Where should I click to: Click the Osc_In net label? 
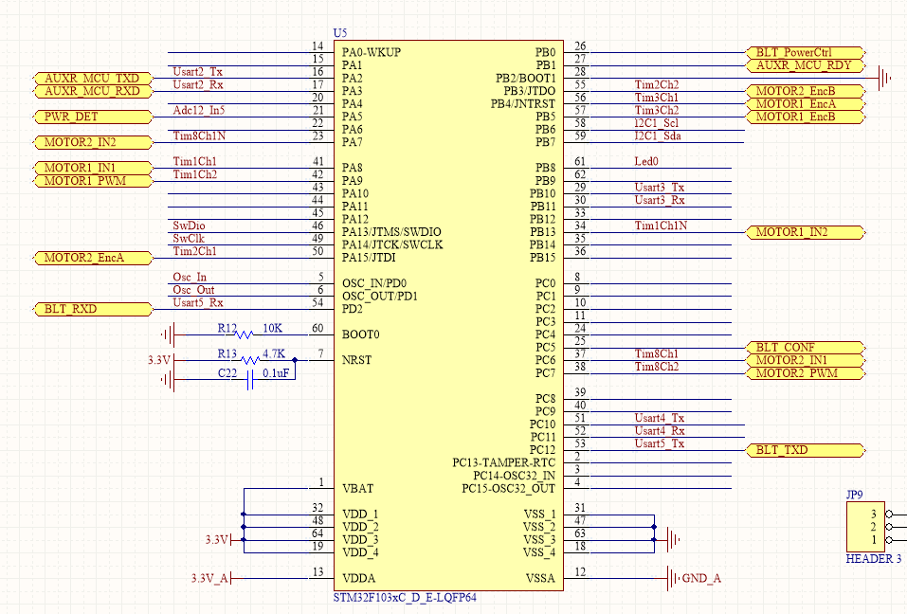tap(190, 277)
